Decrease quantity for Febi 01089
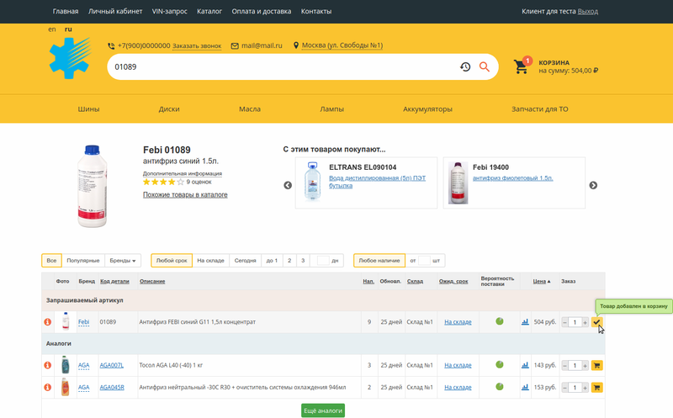This screenshot has height=418, width=673. coord(564,322)
